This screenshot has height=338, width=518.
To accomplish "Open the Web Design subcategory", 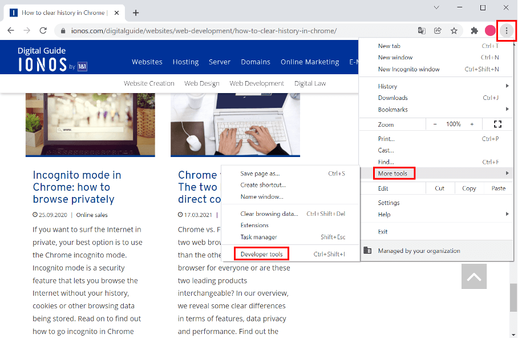I will 202,84.
